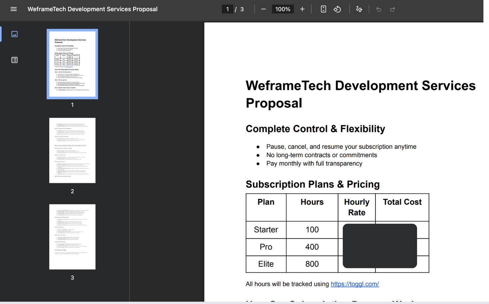Edit the current page number field

pyautogui.click(x=228, y=9)
